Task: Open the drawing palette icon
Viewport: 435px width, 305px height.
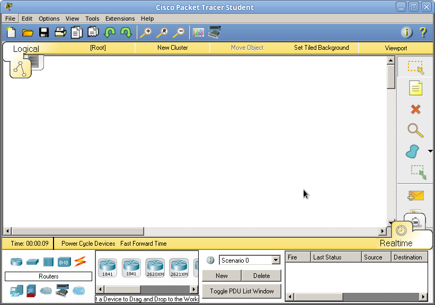Action: click(x=198, y=32)
